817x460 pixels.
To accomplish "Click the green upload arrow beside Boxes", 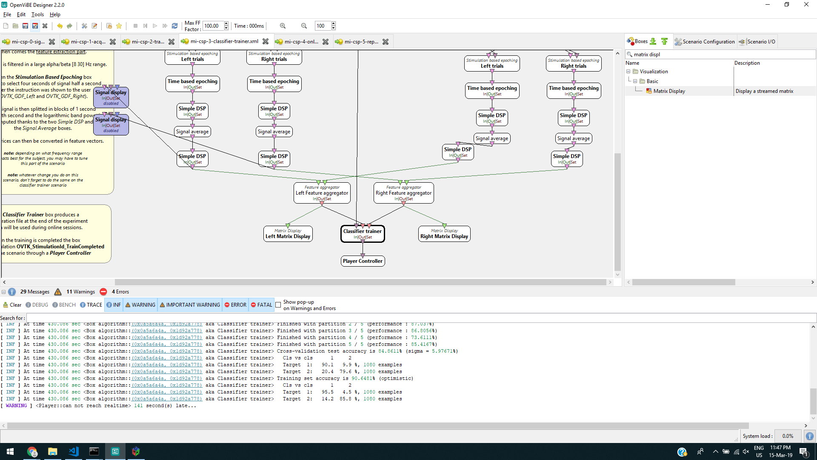I will pos(664,41).
